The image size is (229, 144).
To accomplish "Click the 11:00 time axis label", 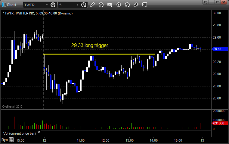I will [x=81, y=140].
